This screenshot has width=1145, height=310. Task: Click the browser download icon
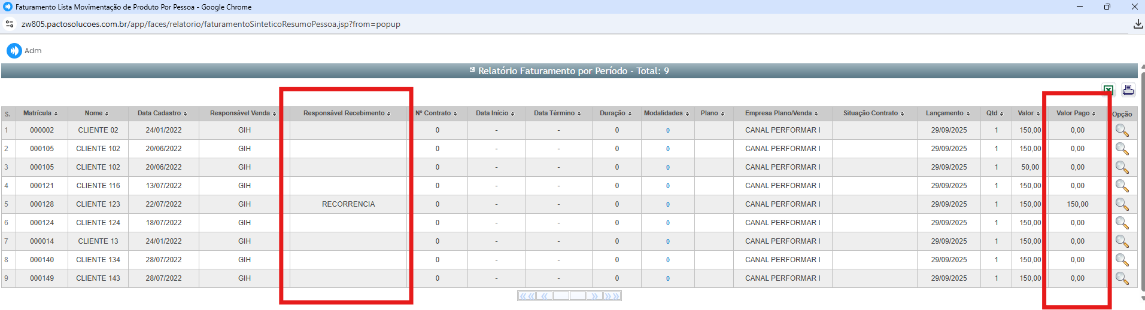pos(1138,24)
